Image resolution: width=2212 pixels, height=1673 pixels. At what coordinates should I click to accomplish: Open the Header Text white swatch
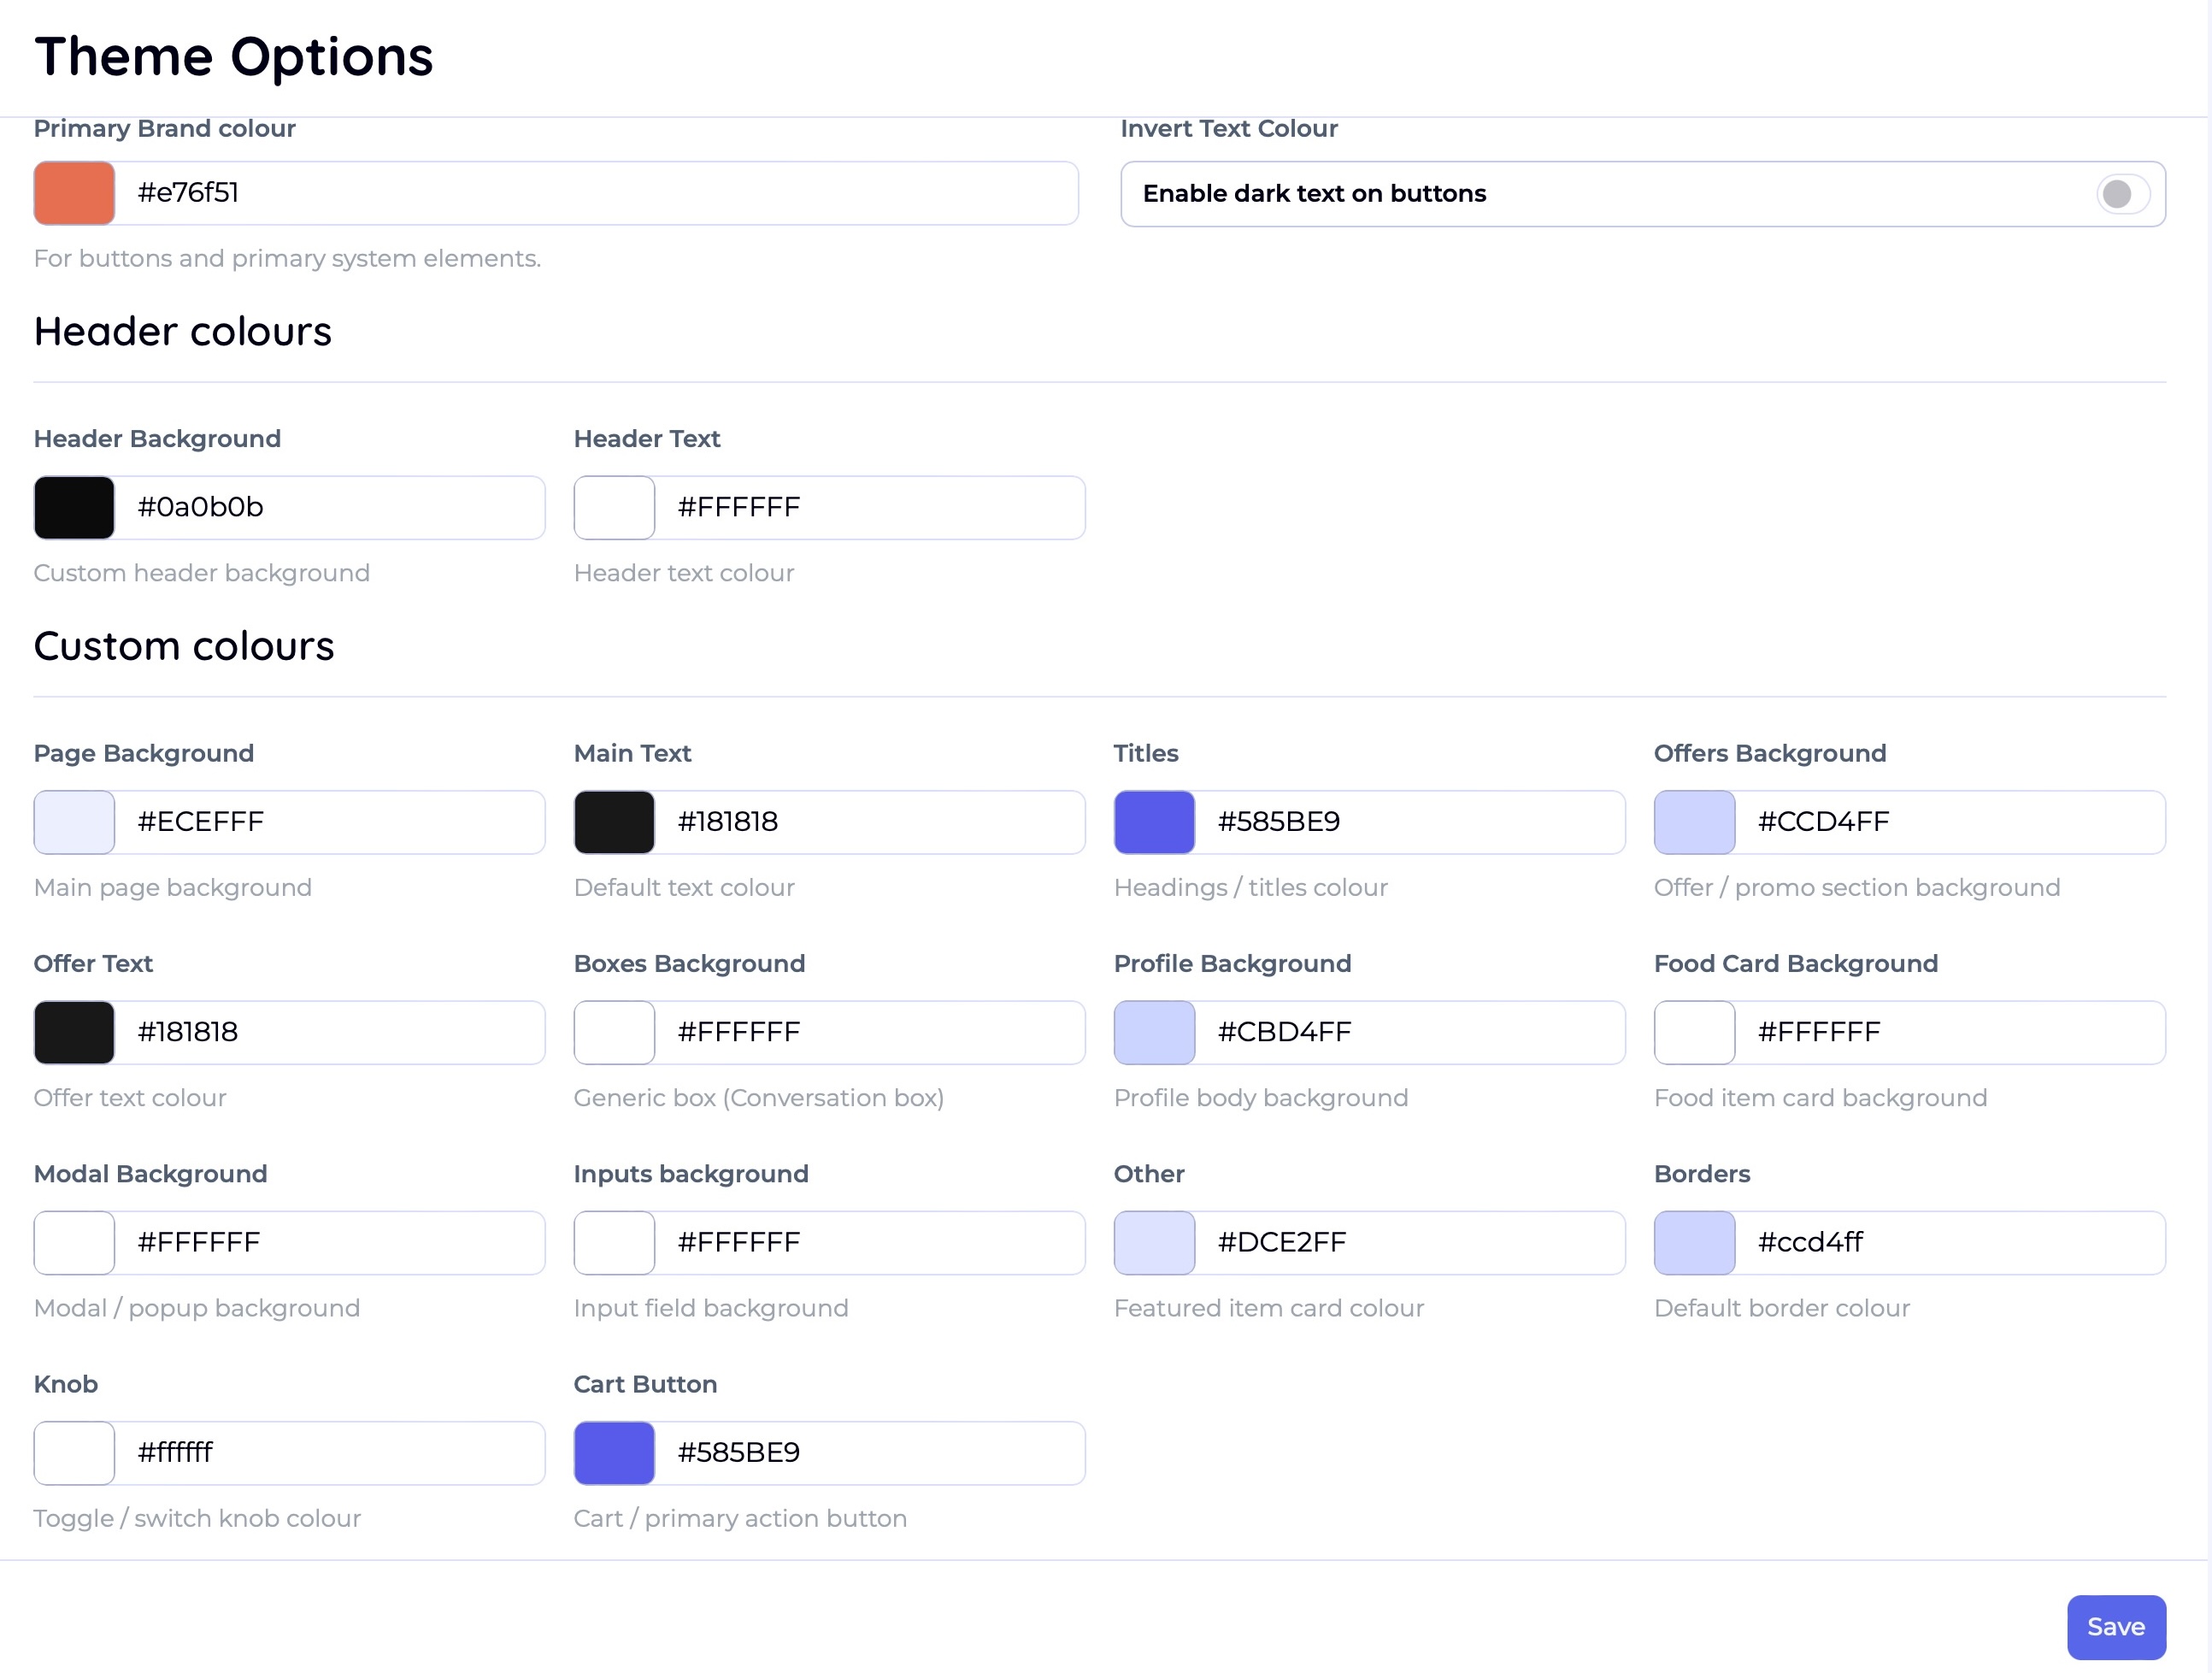click(614, 508)
